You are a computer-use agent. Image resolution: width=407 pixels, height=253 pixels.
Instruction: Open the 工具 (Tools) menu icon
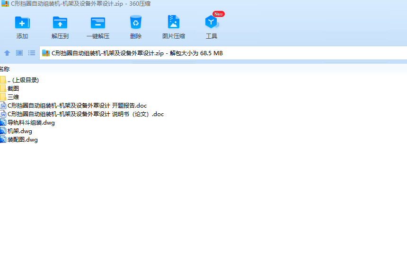212,22
